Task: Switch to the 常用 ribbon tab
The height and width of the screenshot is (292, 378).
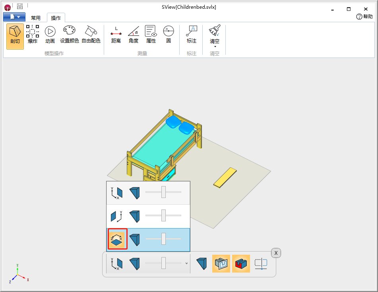Action: click(x=36, y=18)
